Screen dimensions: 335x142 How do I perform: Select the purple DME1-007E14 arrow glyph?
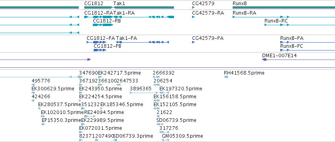pos(265,60)
